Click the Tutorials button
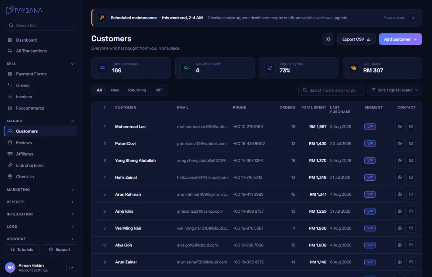Viewport: 432px width, 277px height. 22,249
